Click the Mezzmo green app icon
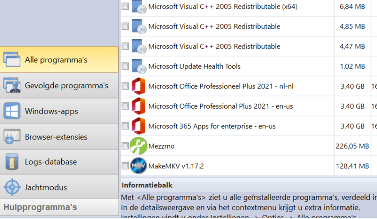This screenshot has height=219, width=377. 139,146
